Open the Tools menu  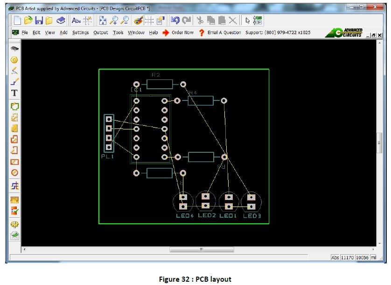pos(118,33)
